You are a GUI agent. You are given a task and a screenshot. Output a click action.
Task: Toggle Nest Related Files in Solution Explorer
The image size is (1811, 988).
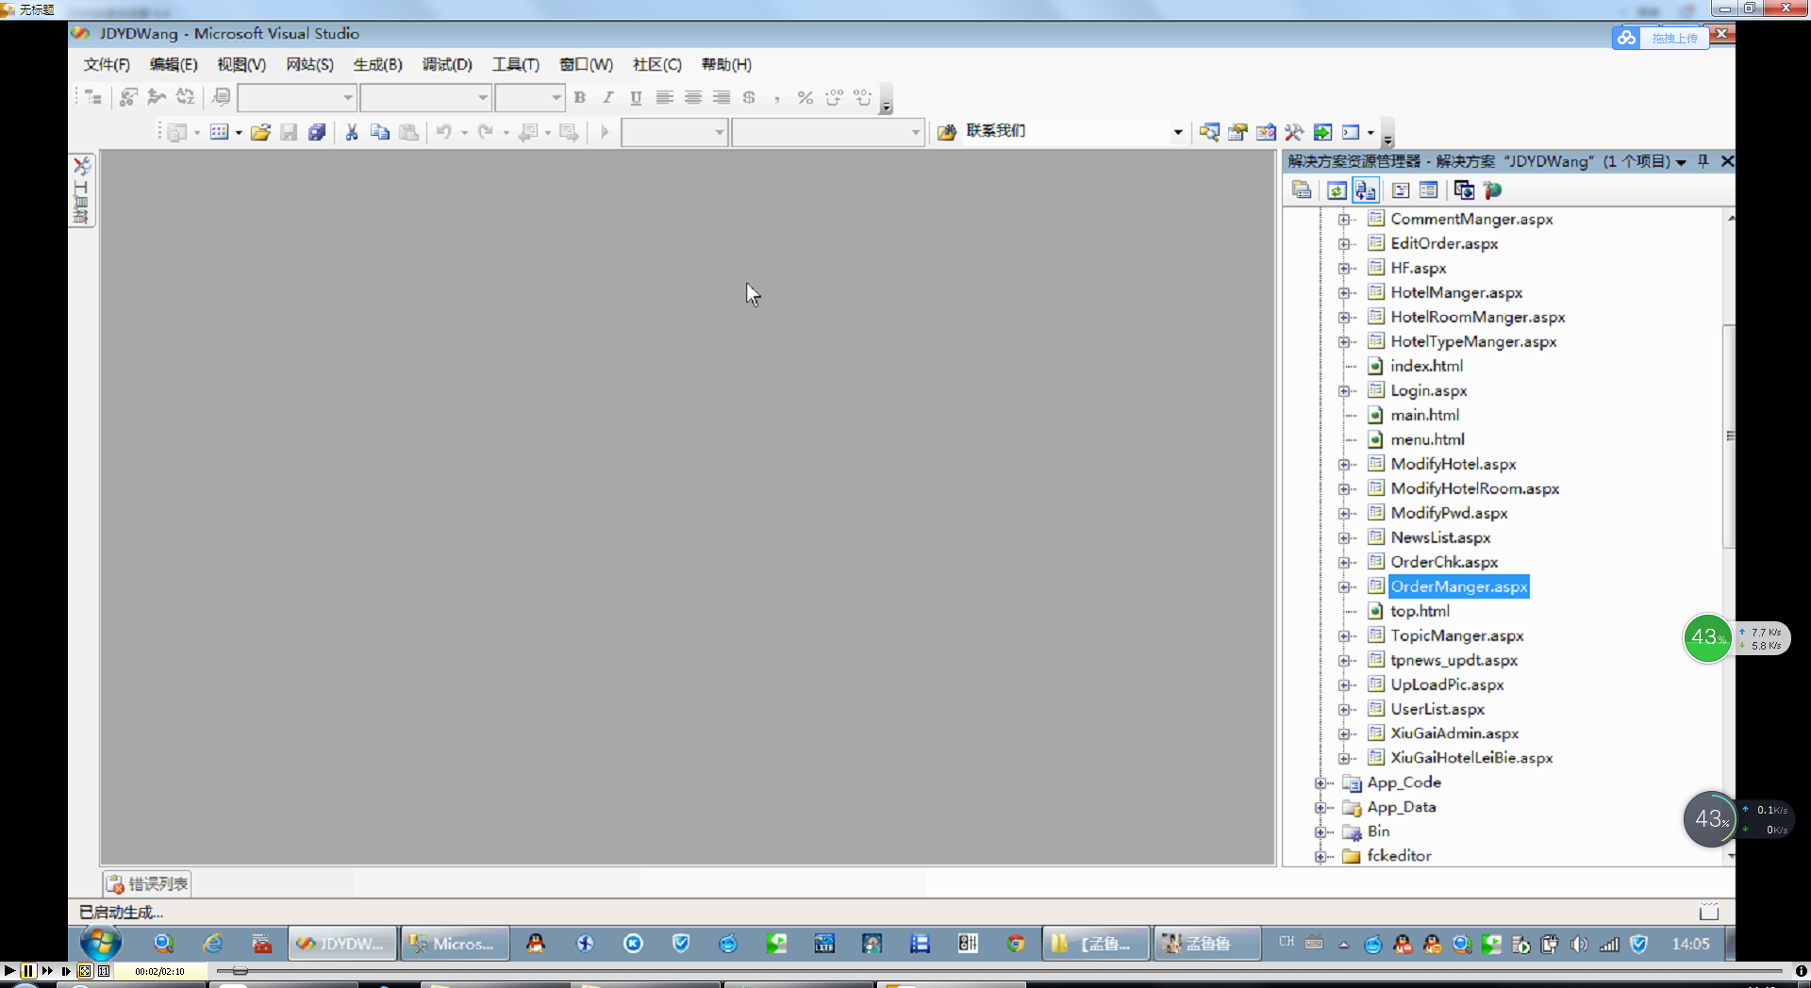tap(1365, 190)
